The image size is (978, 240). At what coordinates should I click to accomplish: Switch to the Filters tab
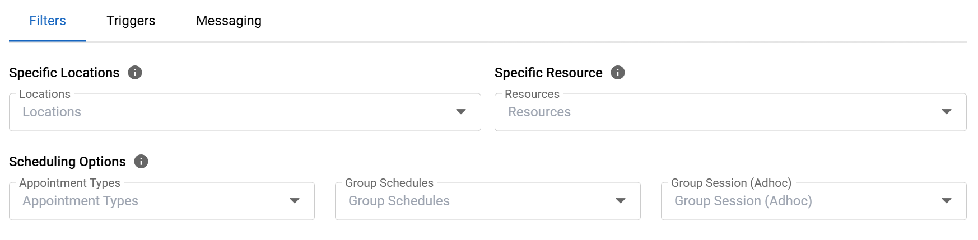point(48,21)
